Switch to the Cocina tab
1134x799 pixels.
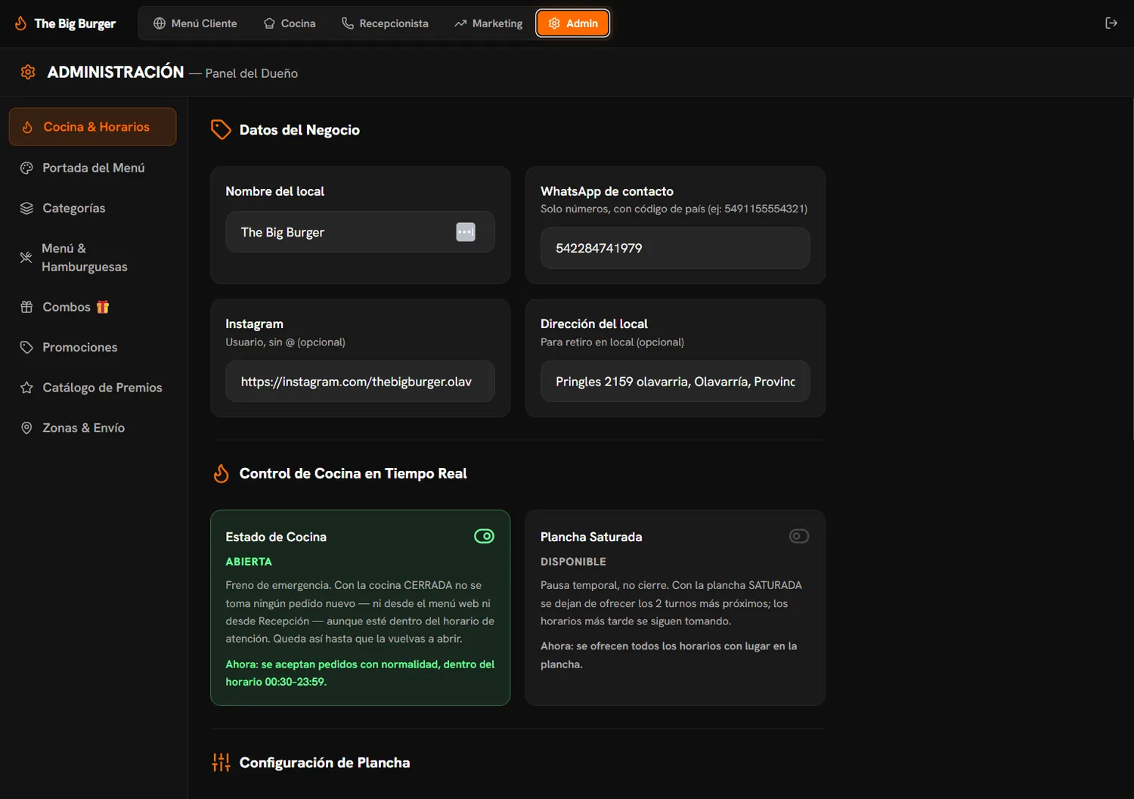coord(290,23)
